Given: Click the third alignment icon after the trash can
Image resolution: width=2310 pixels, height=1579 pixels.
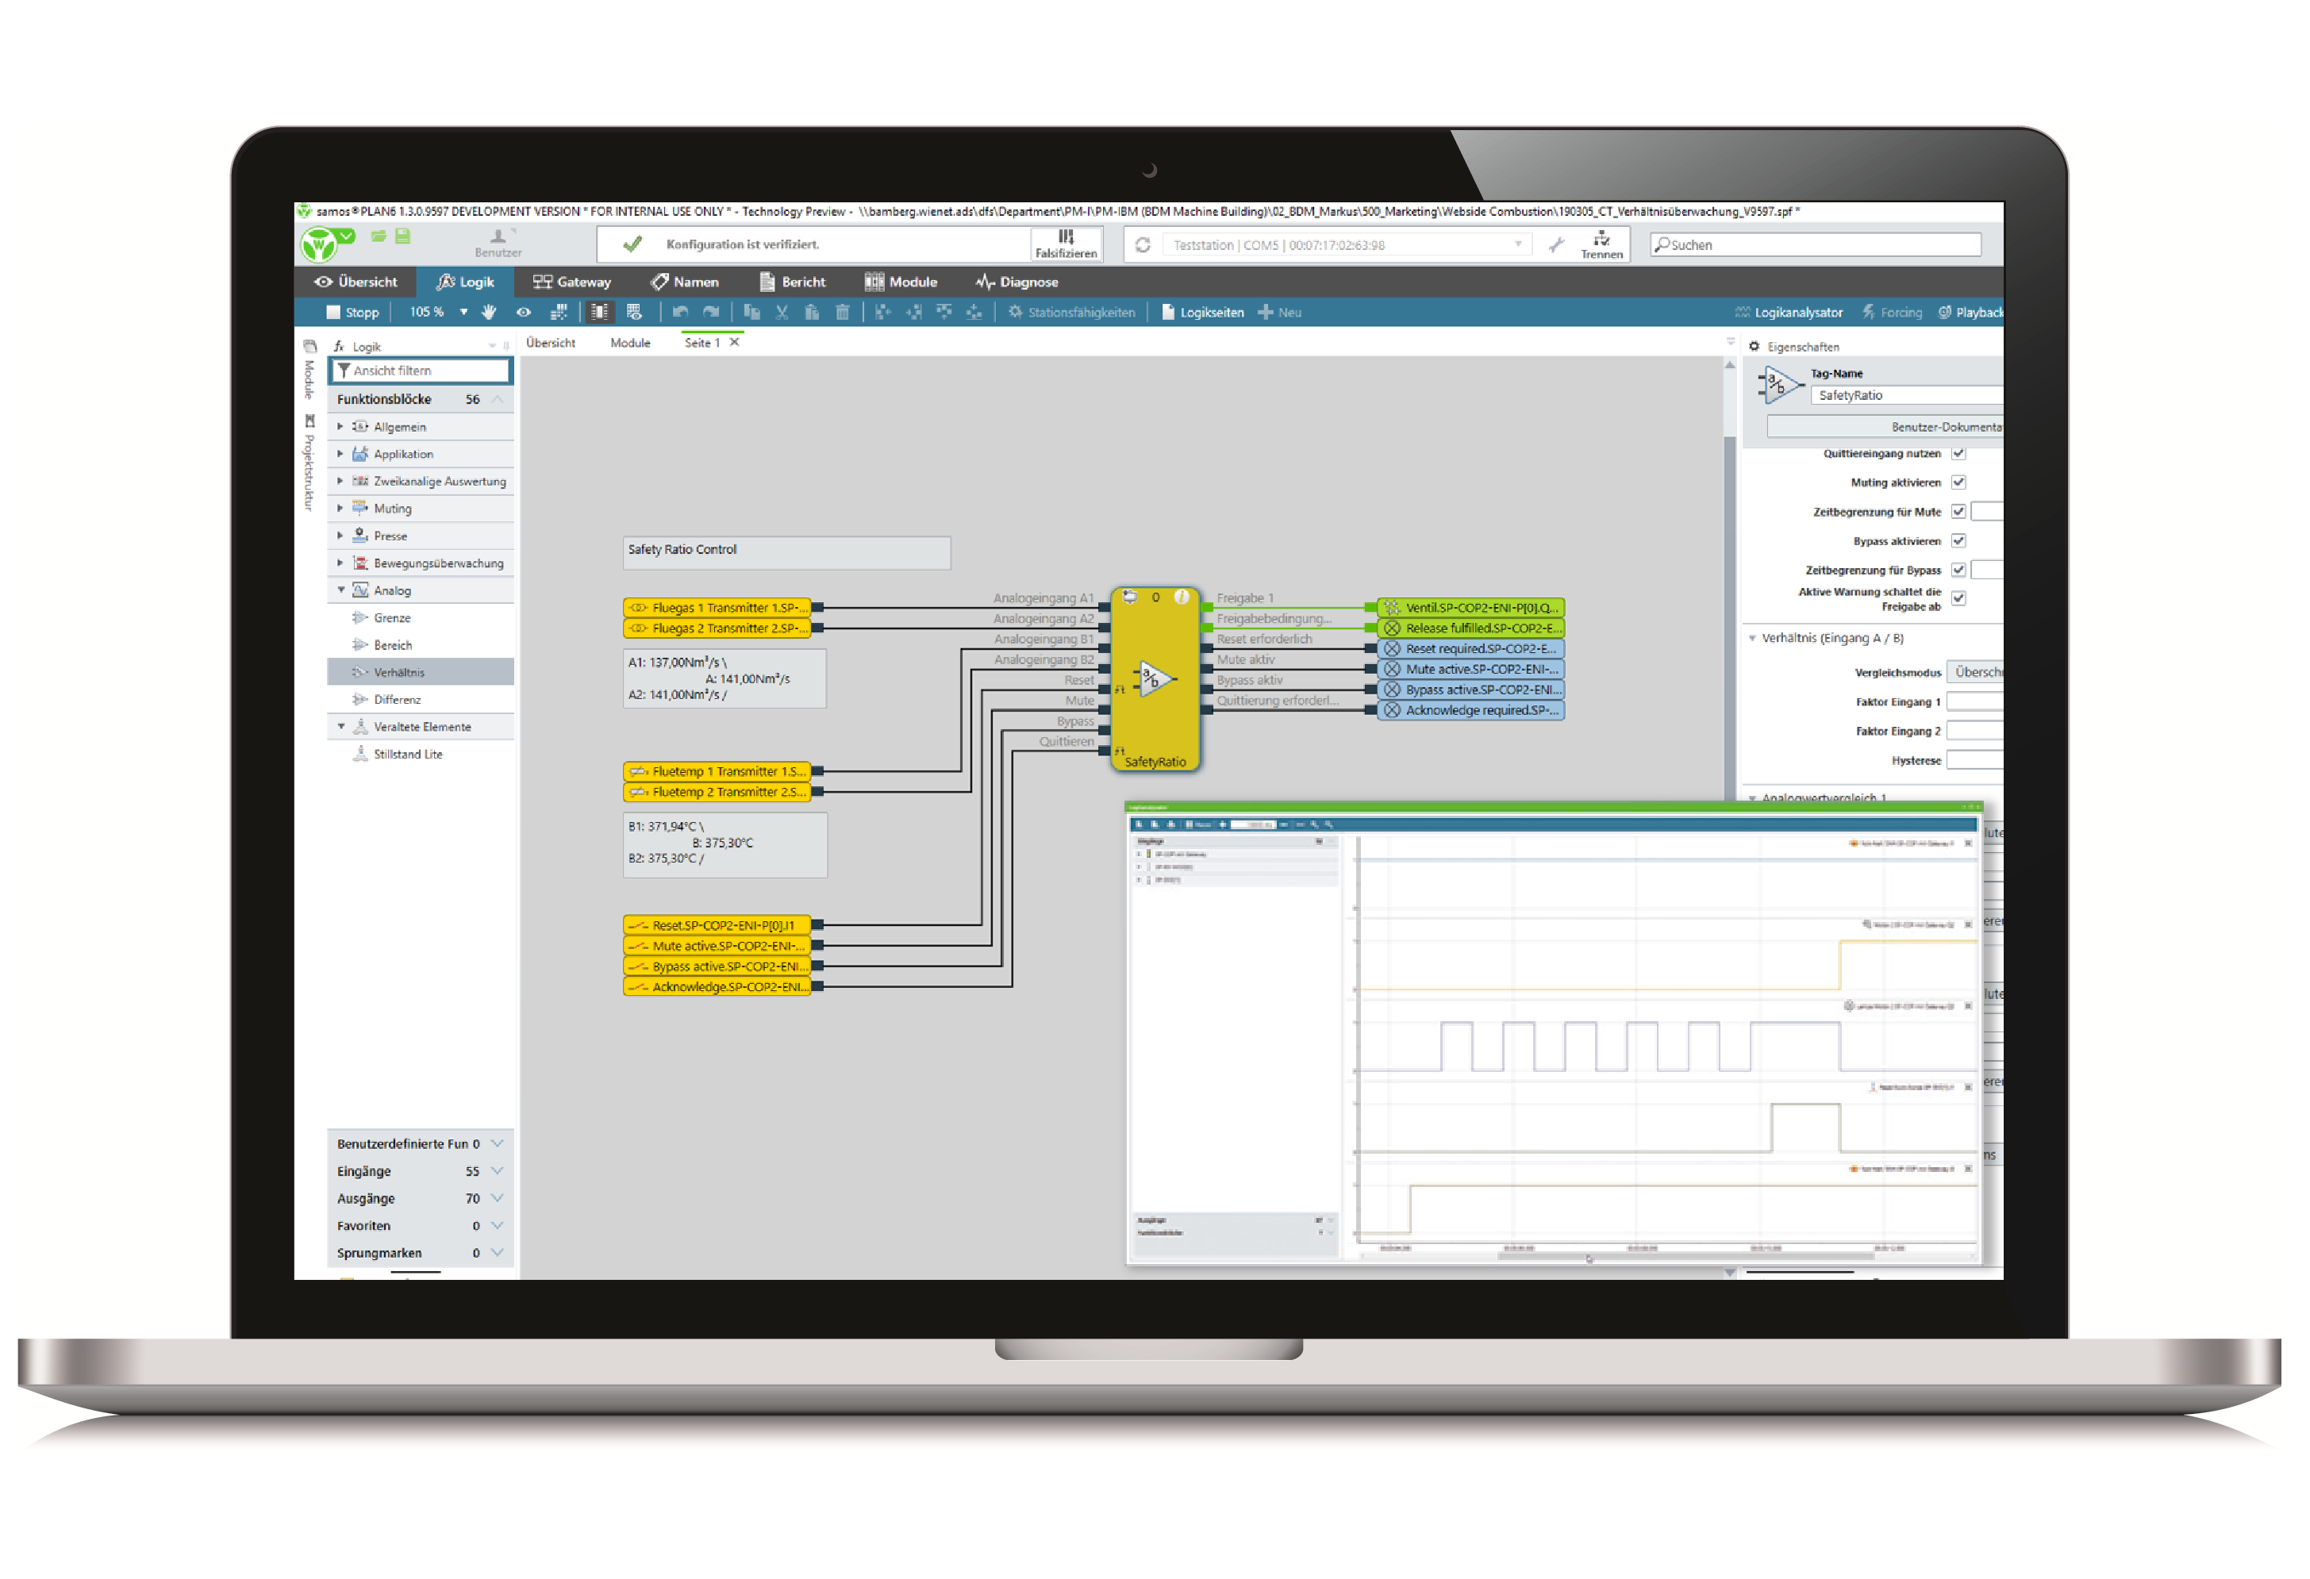Looking at the screenshot, I should (944, 312).
